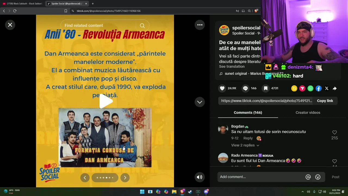The image size is (348, 196).
Task: Advance to next slide of photo carousel
Action: pos(125,178)
